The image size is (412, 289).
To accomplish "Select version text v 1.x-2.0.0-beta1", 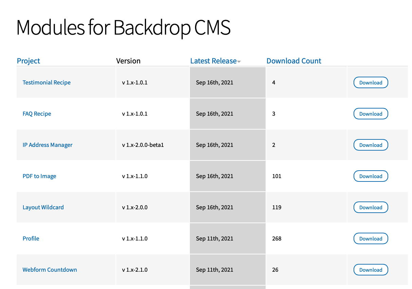I will 143,145.
